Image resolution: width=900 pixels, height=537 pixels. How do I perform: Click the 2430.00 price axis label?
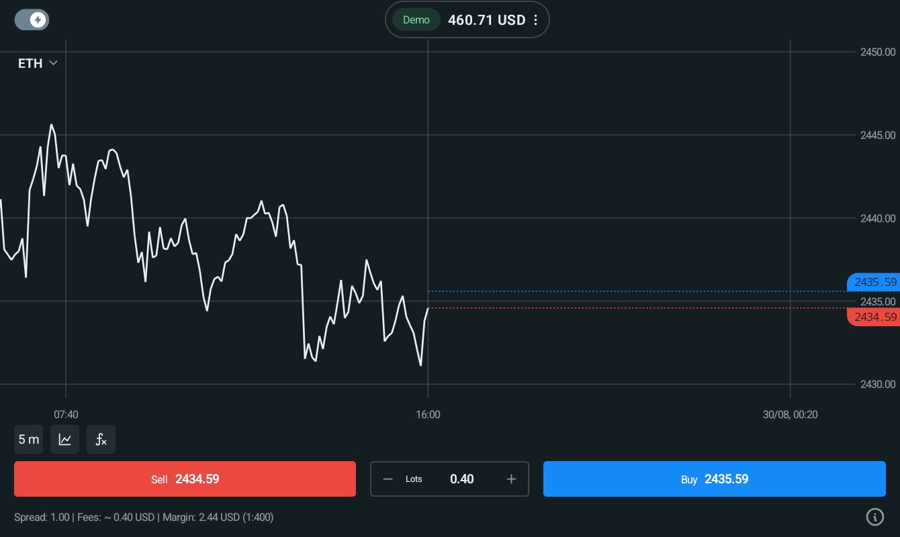pos(878,385)
